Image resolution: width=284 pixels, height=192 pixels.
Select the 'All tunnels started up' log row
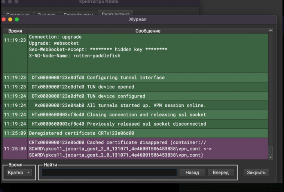135,105
